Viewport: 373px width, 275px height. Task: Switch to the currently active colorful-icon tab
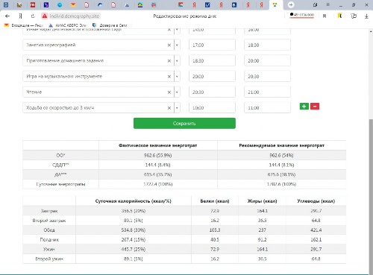coord(275,4)
